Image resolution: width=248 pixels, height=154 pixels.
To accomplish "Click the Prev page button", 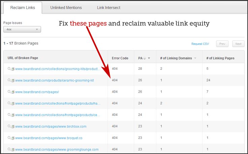I will [x=222, y=44].
